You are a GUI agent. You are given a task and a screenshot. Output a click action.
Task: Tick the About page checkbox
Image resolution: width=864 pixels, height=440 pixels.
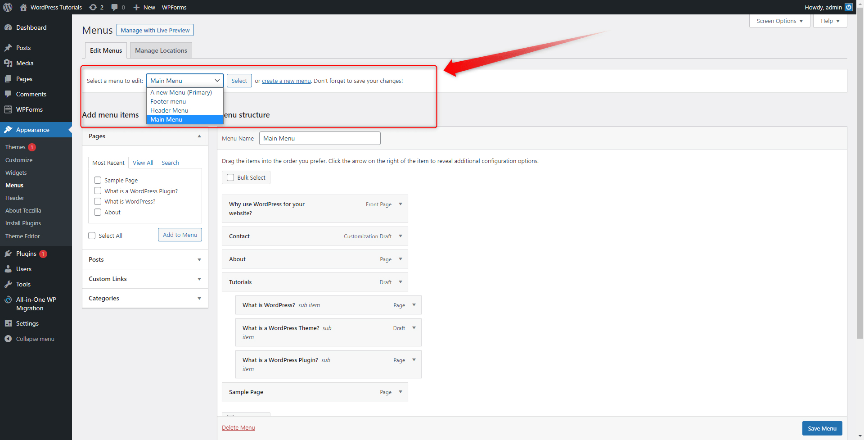[x=98, y=212]
